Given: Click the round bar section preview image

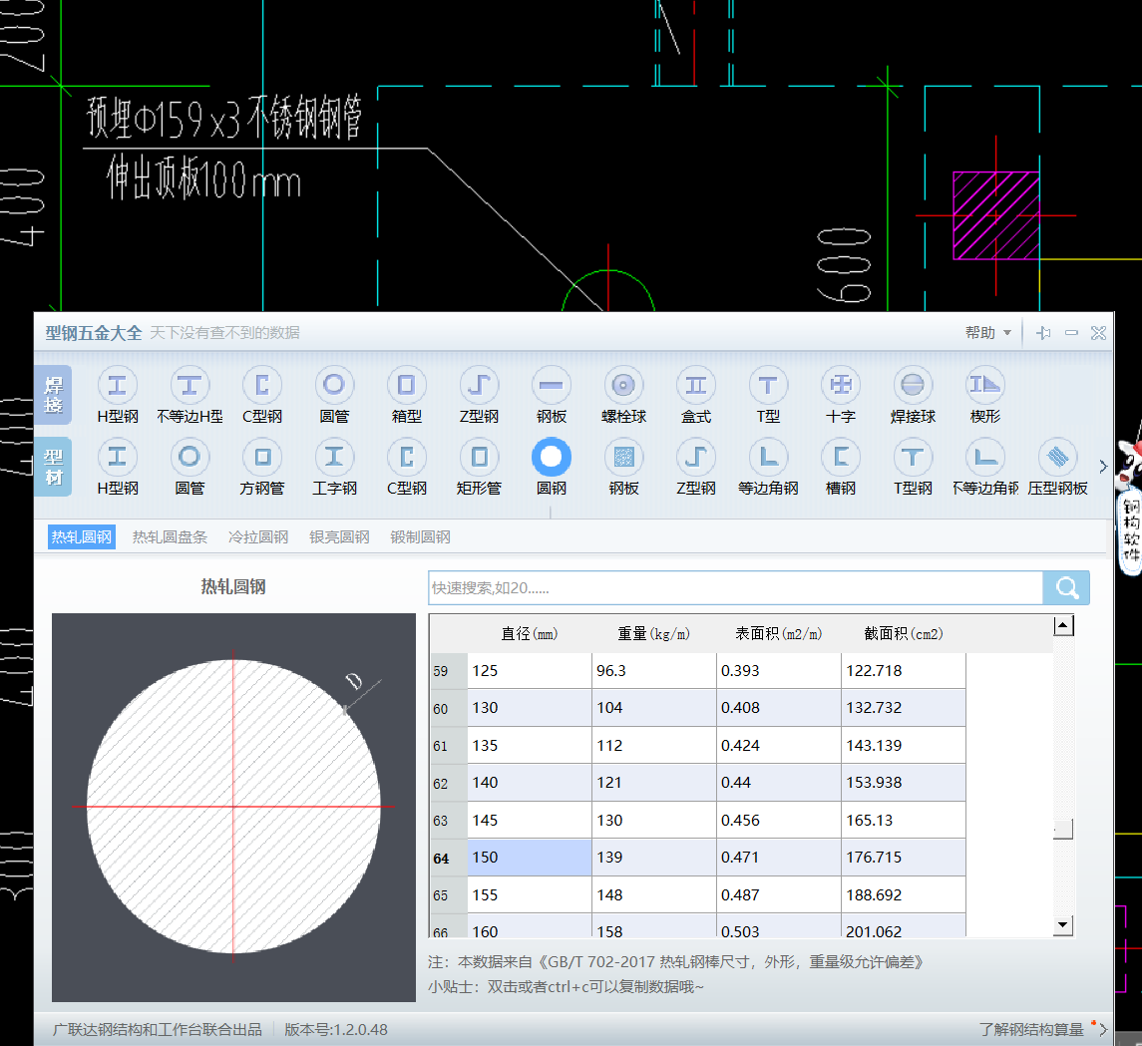Looking at the screenshot, I should coord(233,808).
